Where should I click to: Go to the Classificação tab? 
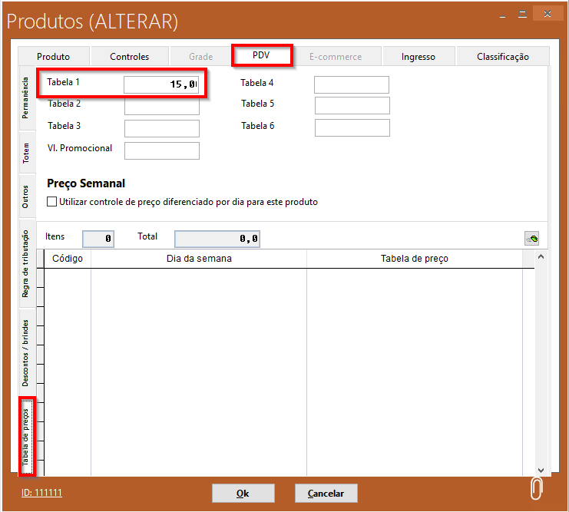pos(502,57)
